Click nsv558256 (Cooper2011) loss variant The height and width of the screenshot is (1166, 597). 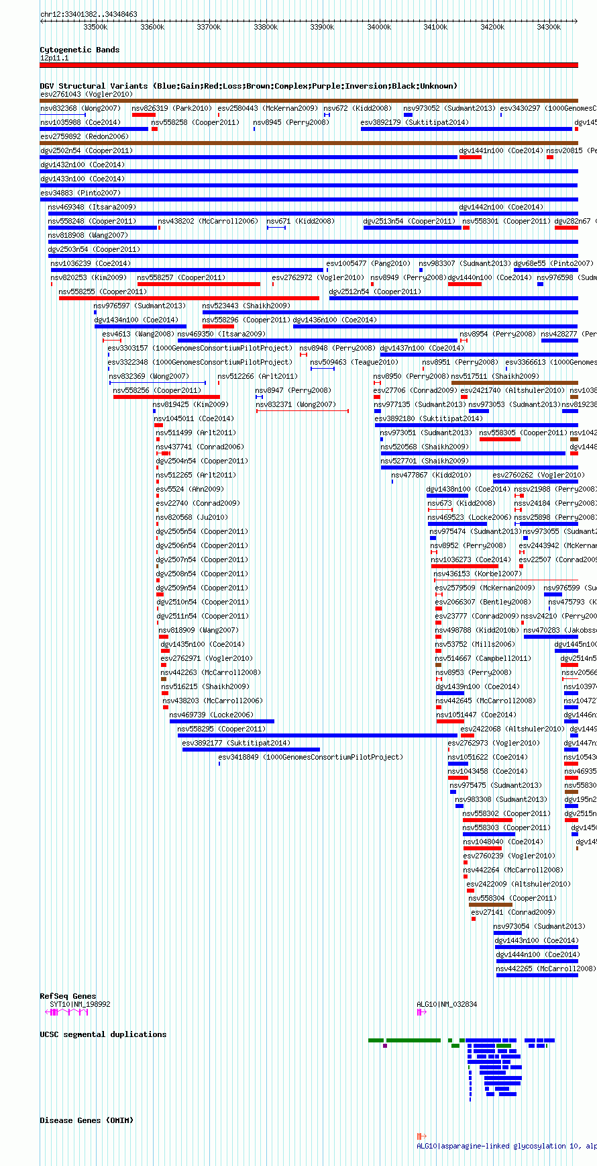tap(166, 397)
